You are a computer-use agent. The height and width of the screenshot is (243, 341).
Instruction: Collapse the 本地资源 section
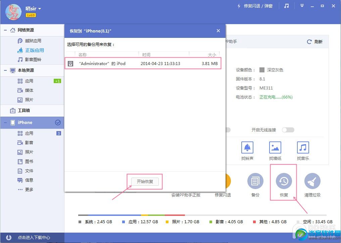(x=5, y=70)
